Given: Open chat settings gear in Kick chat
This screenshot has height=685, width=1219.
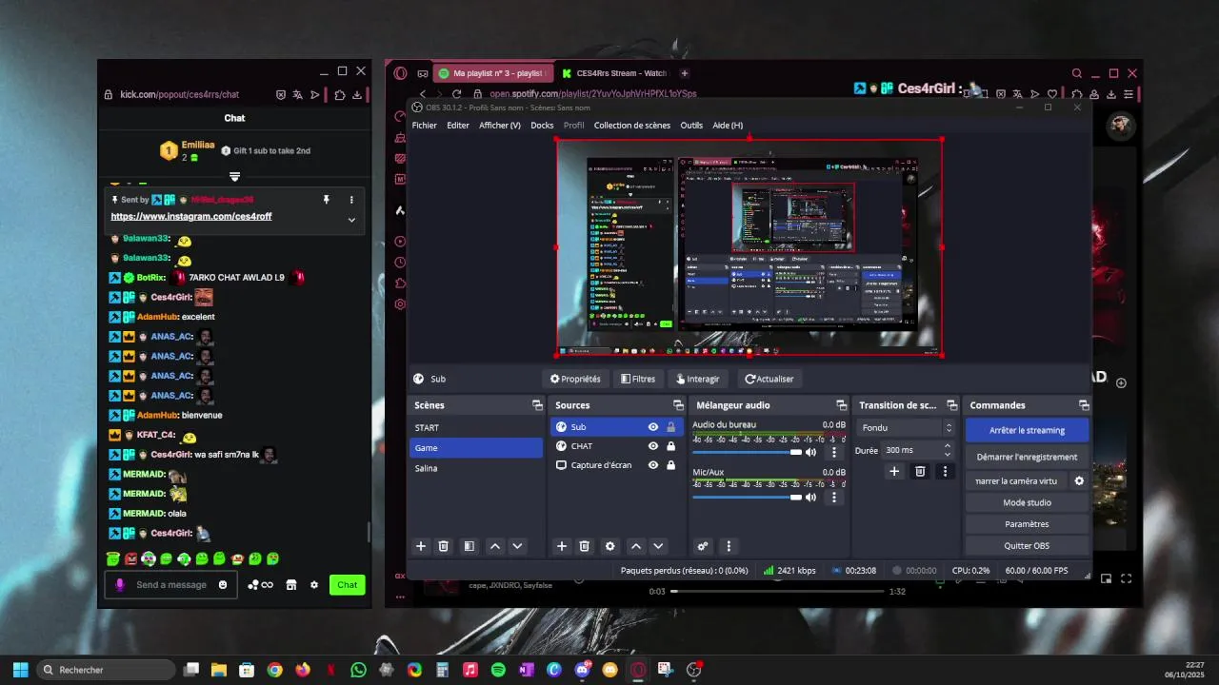Looking at the screenshot, I should (314, 585).
